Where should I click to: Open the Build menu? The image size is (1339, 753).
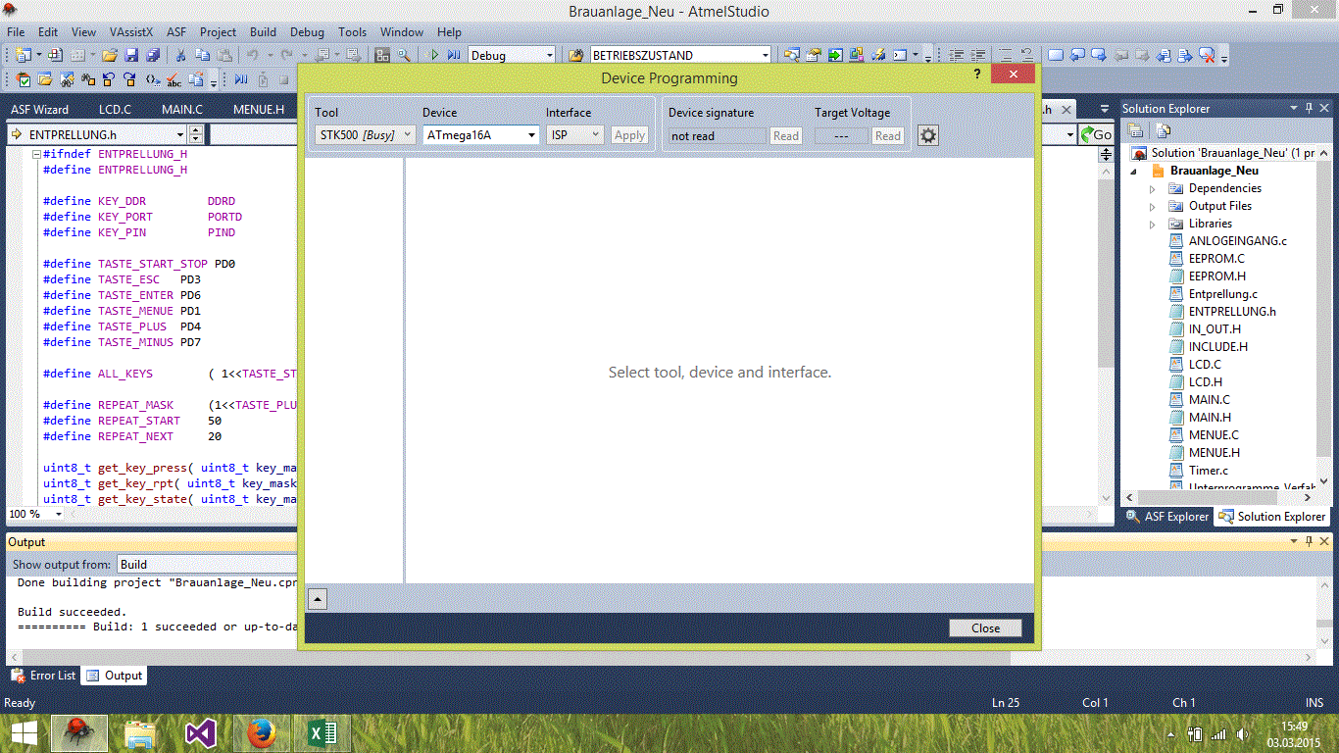point(263,31)
